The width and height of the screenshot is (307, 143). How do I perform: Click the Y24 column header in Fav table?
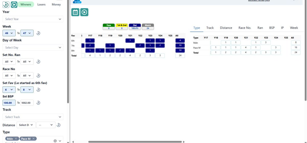(160, 36)
